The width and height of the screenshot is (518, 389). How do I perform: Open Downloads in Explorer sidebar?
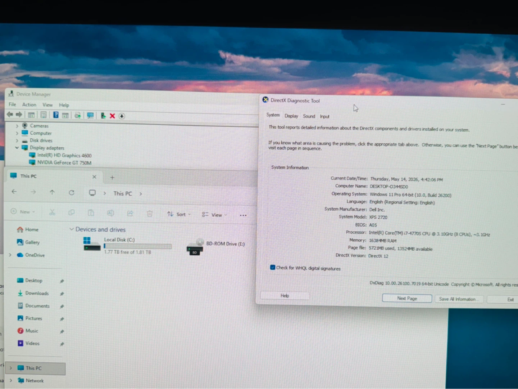(33, 293)
